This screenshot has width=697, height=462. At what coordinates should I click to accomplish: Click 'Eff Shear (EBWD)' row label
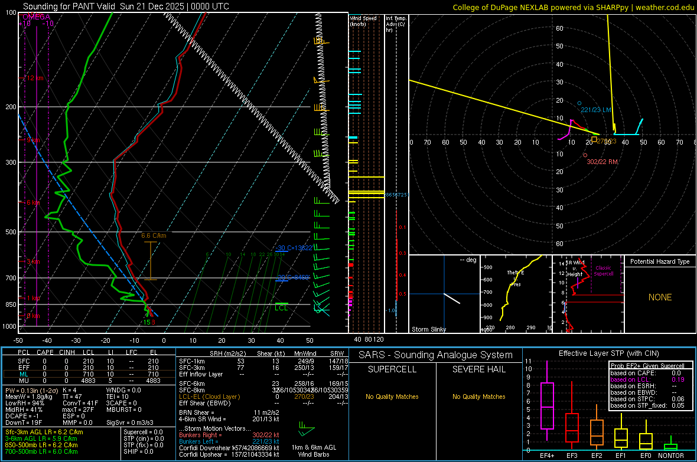205,403
